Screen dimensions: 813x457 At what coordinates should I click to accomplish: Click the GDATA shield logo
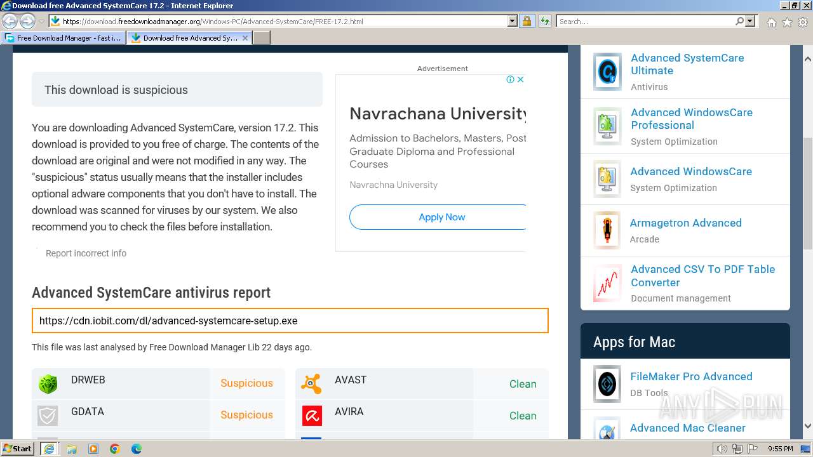(x=48, y=415)
